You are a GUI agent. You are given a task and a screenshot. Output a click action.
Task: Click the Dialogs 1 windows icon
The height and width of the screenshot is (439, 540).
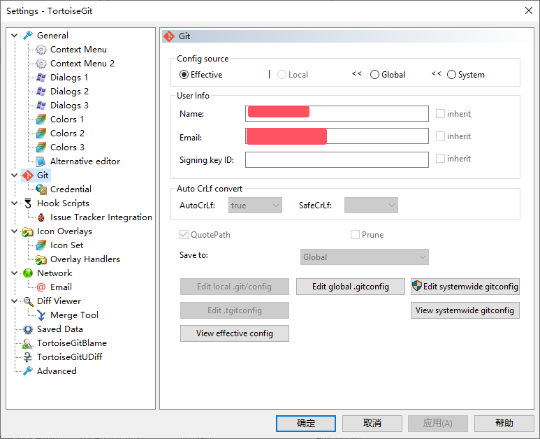pyautogui.click(x=41, y=78)
